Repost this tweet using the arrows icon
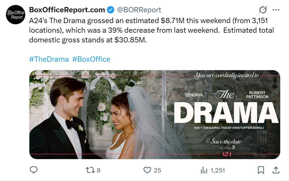The image size is (289, 181). point(89,170)
